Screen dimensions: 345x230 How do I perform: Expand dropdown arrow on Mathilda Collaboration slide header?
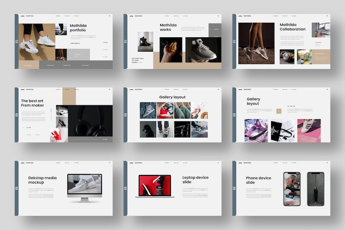(327, 16)
